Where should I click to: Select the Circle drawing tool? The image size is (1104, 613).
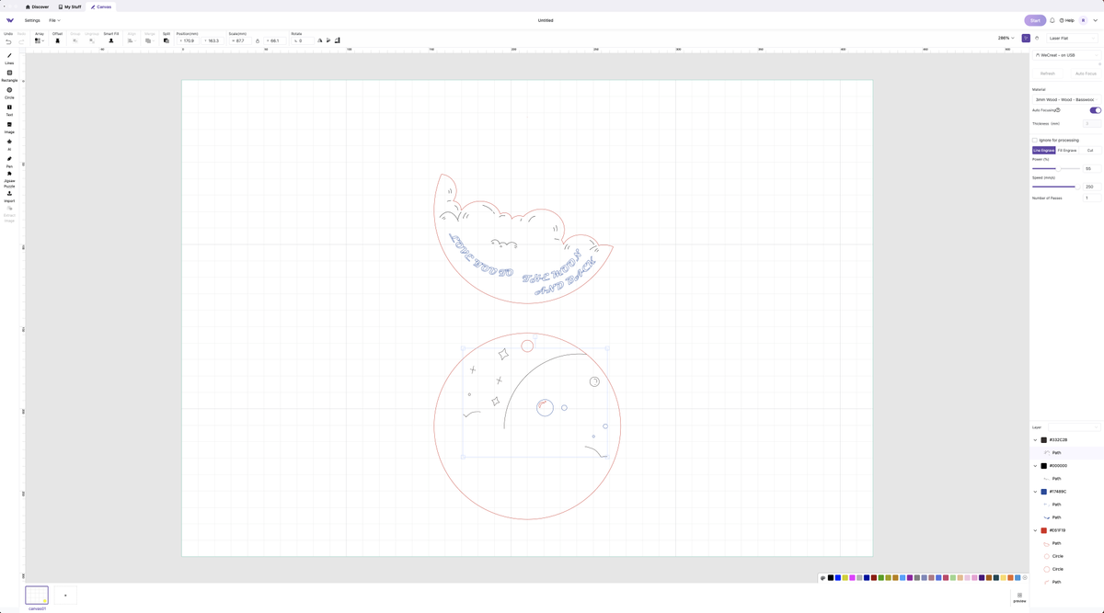point(9,92)
